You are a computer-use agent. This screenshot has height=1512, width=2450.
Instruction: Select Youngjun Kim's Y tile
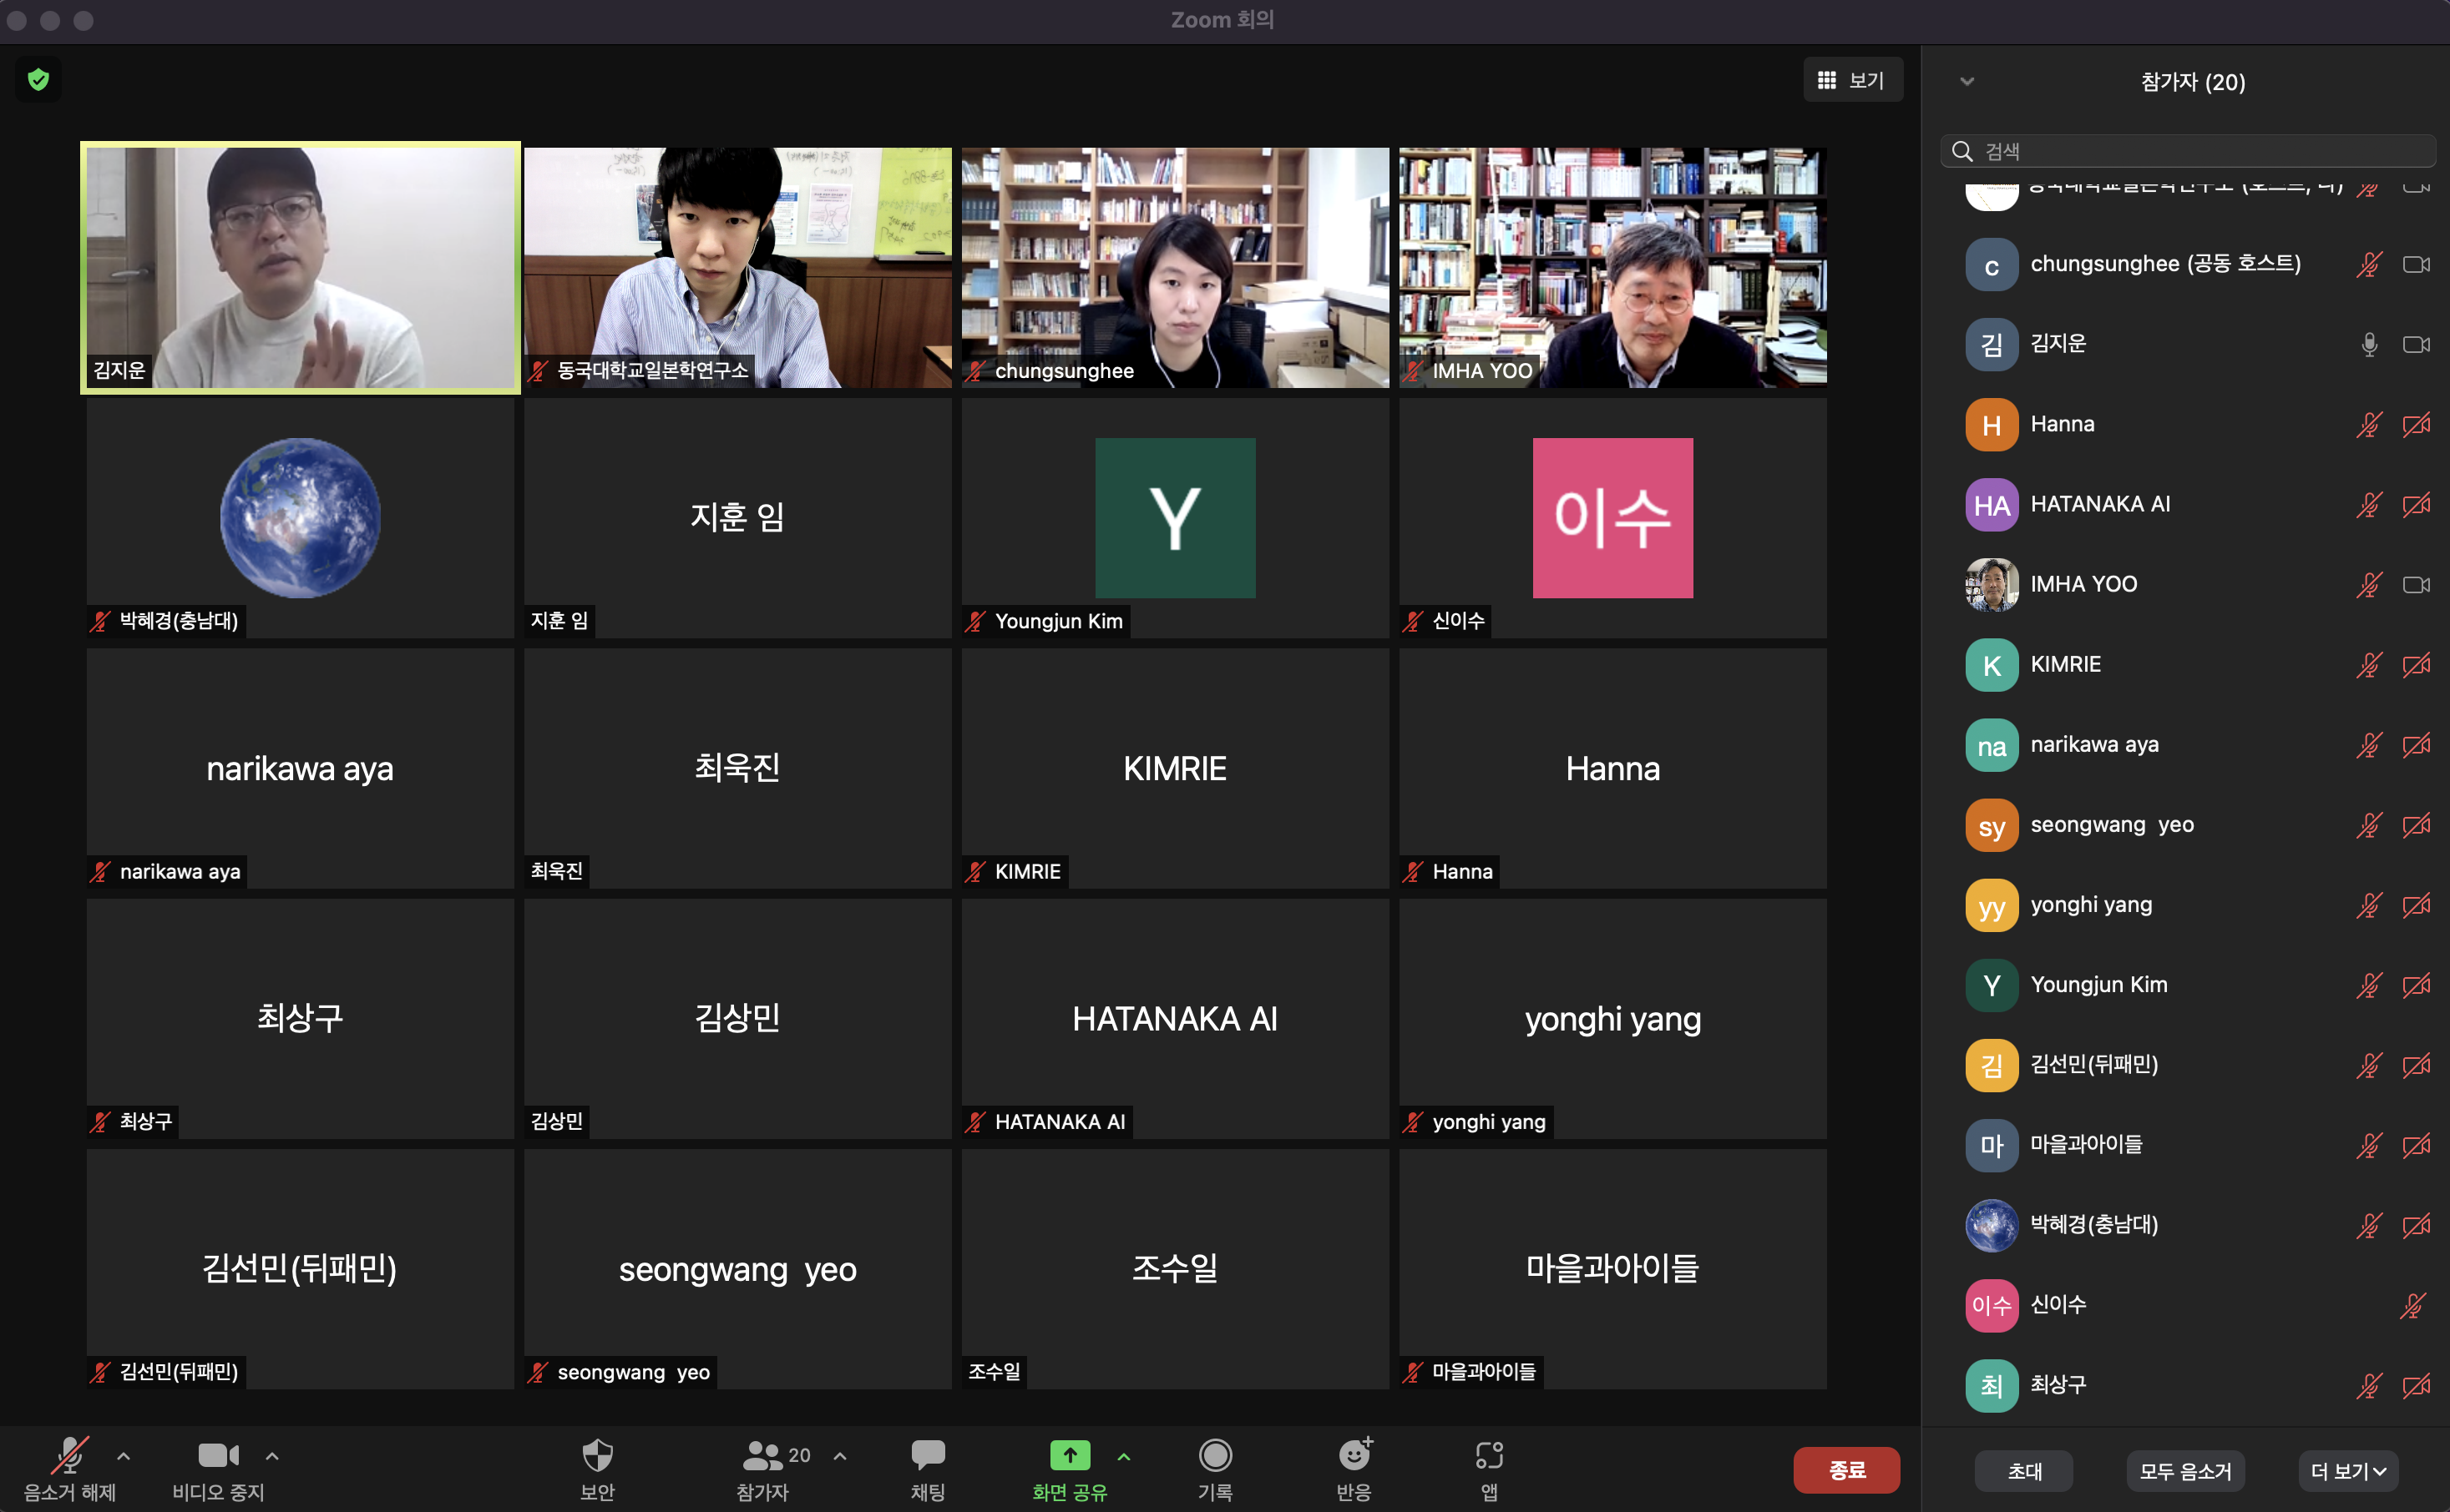point(1174,518)
